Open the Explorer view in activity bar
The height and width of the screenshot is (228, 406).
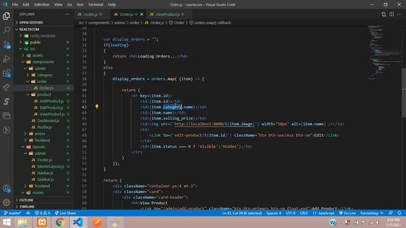pyautogui.click(x=6, y=16)
